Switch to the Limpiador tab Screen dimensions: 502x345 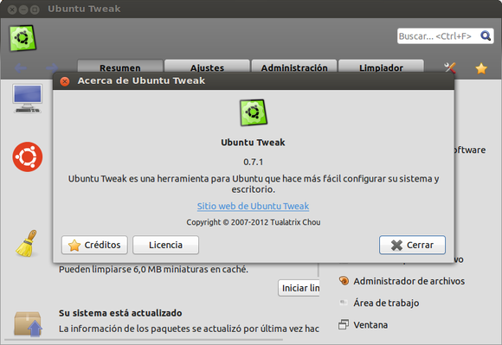[381, 67]
